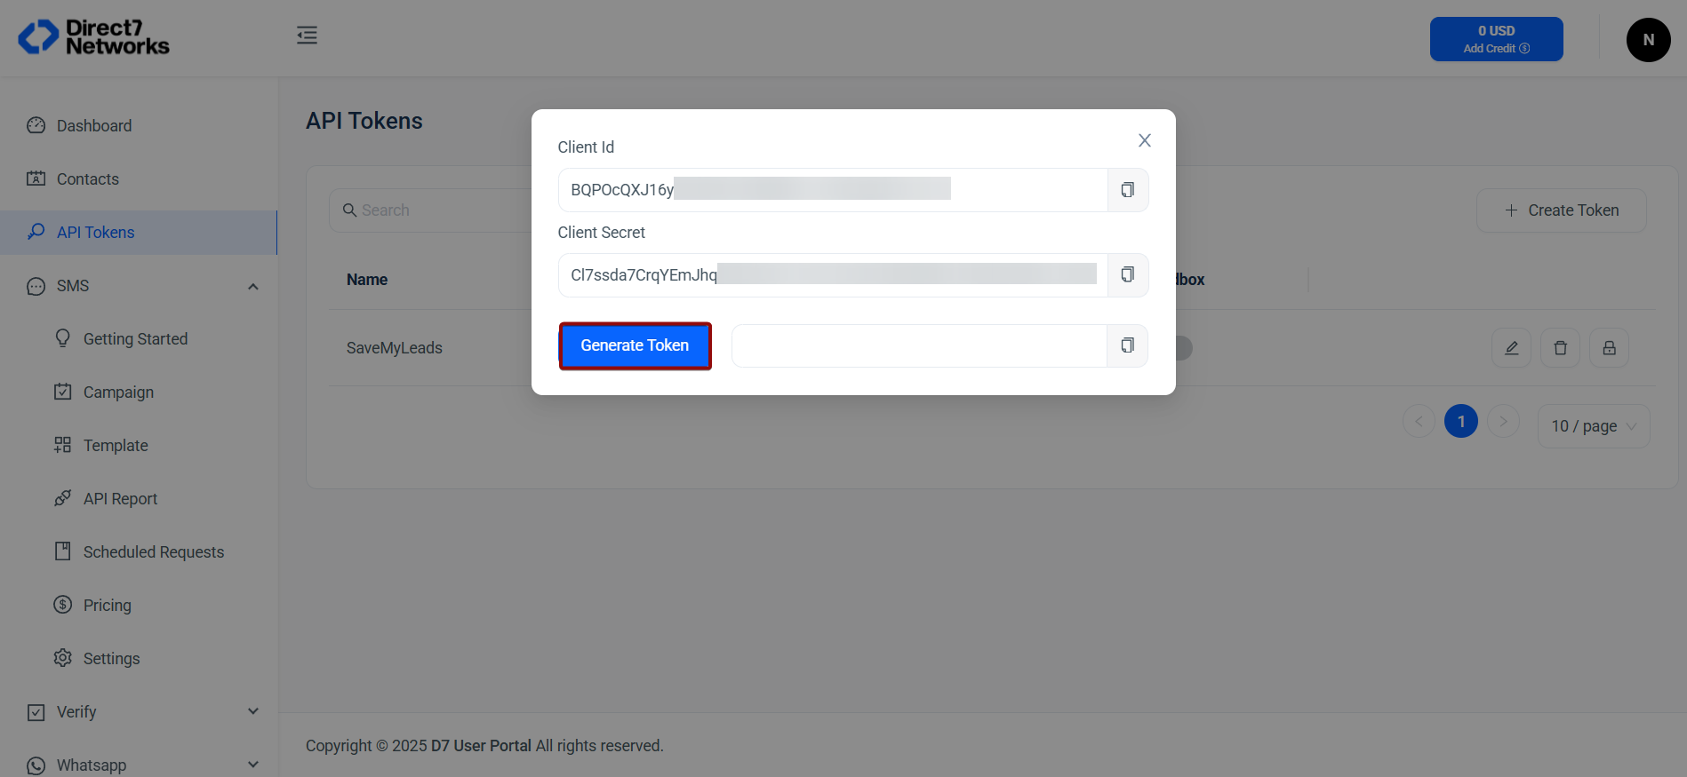Collapse the SMS menu section
This screenshot has height=777, width=1687.
click(x=253, y=286)
